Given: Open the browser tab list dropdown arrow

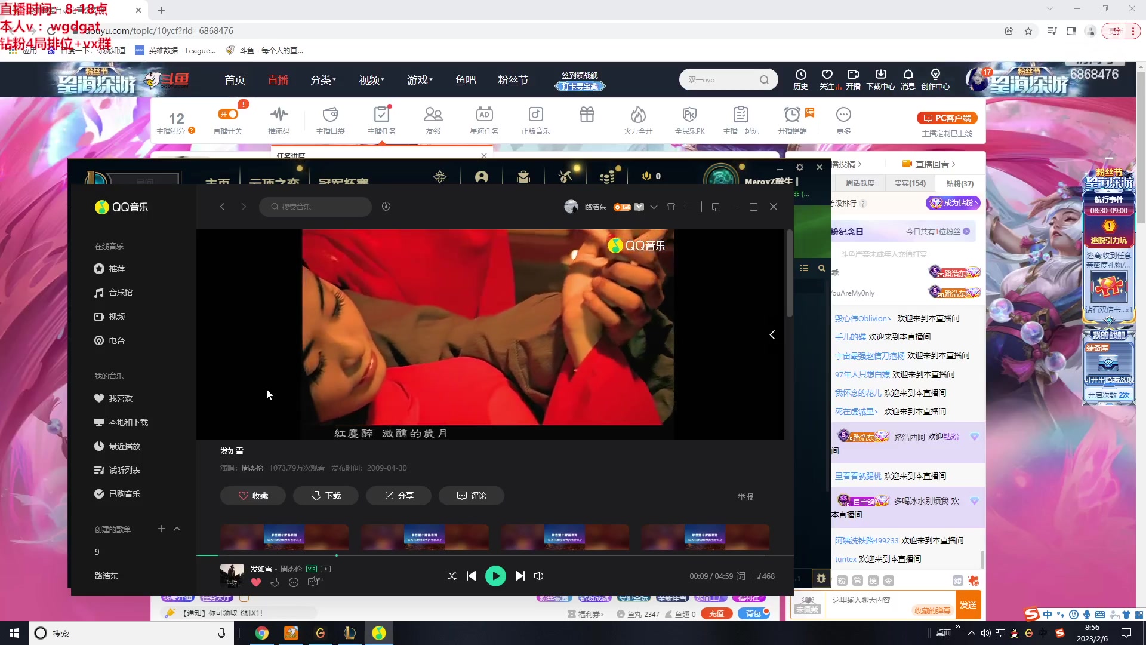Looking at the screenshot, I should click(1049, 8).
